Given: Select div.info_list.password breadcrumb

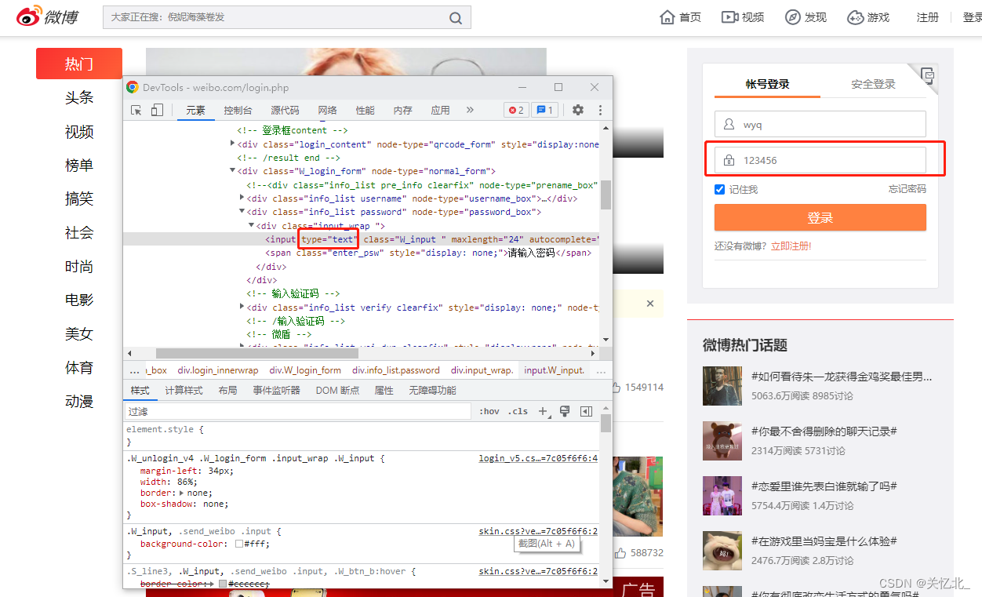Looking at the screenshot, I should [395, 370].
